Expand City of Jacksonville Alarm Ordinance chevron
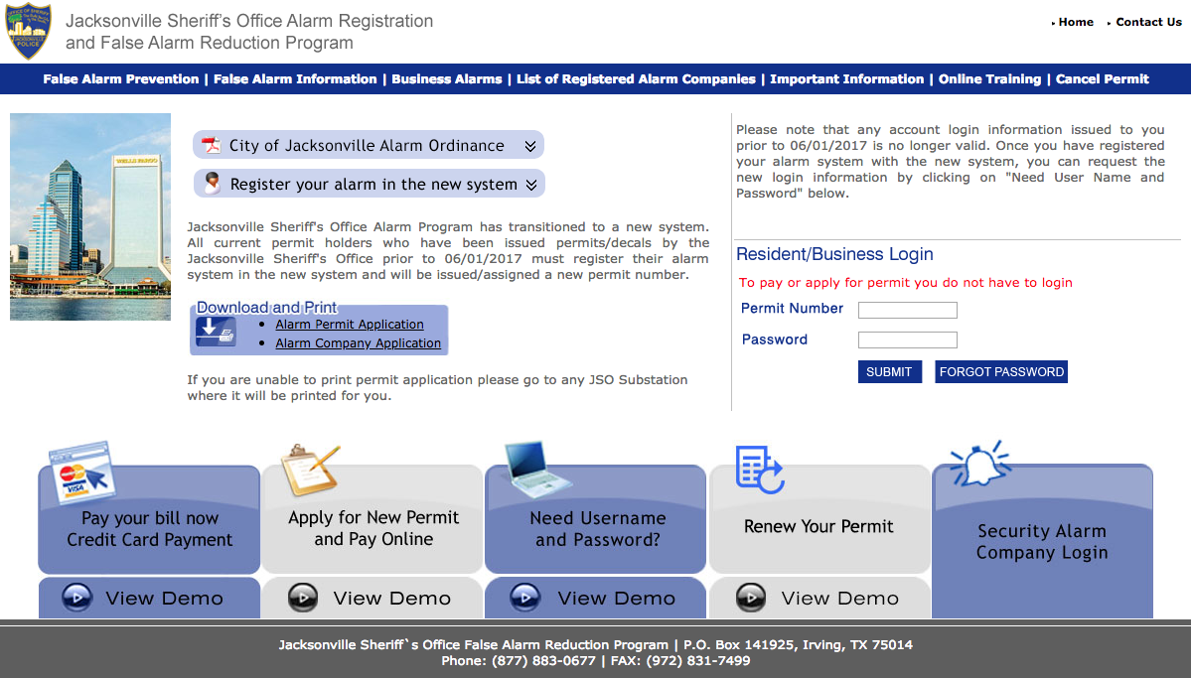Viewport: 1191px width, 678px height. [x=530, y=146]
